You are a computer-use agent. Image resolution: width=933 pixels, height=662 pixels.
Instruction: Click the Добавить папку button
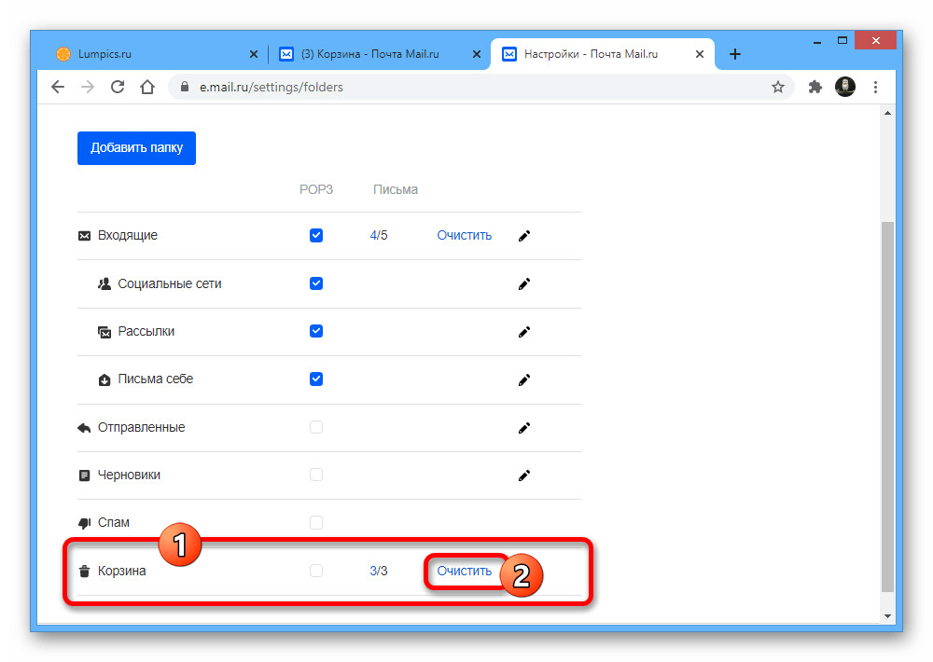pyautogui.click(x=136, y=148)
